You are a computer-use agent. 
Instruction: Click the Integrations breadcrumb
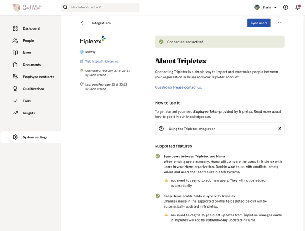click(x=102, y=23)
